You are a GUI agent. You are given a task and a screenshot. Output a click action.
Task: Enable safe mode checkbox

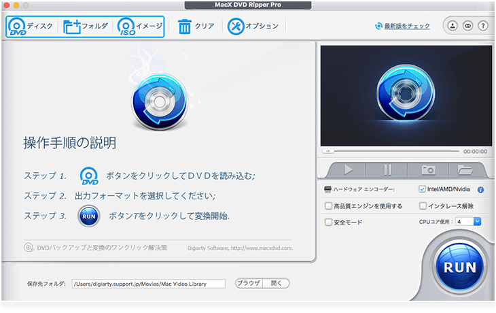coord(329,222)
